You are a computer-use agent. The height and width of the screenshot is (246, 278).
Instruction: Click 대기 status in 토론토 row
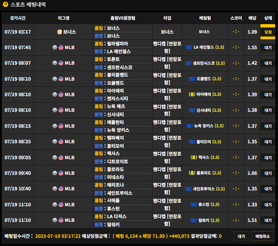point(268,63)
